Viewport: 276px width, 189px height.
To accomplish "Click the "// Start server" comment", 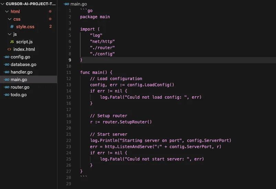I will click(x=109, y=134).
